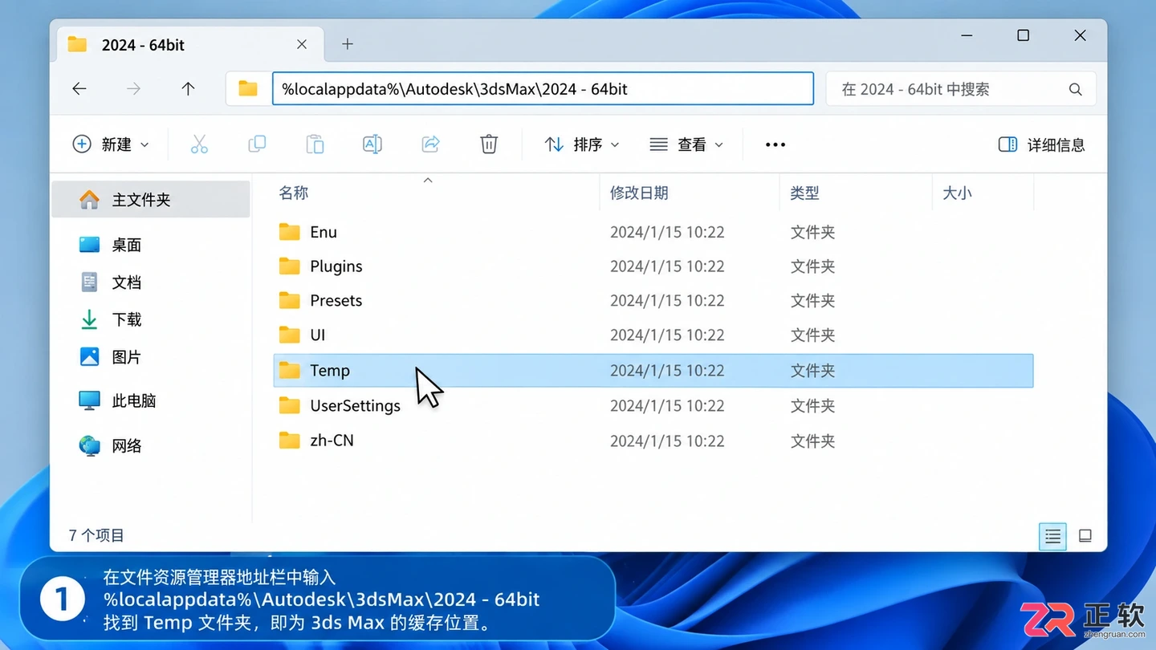The height and width of the screenshot is (650, 1156).
Task: Click the Delete trash can icon
Action: [x=489, y=144]
